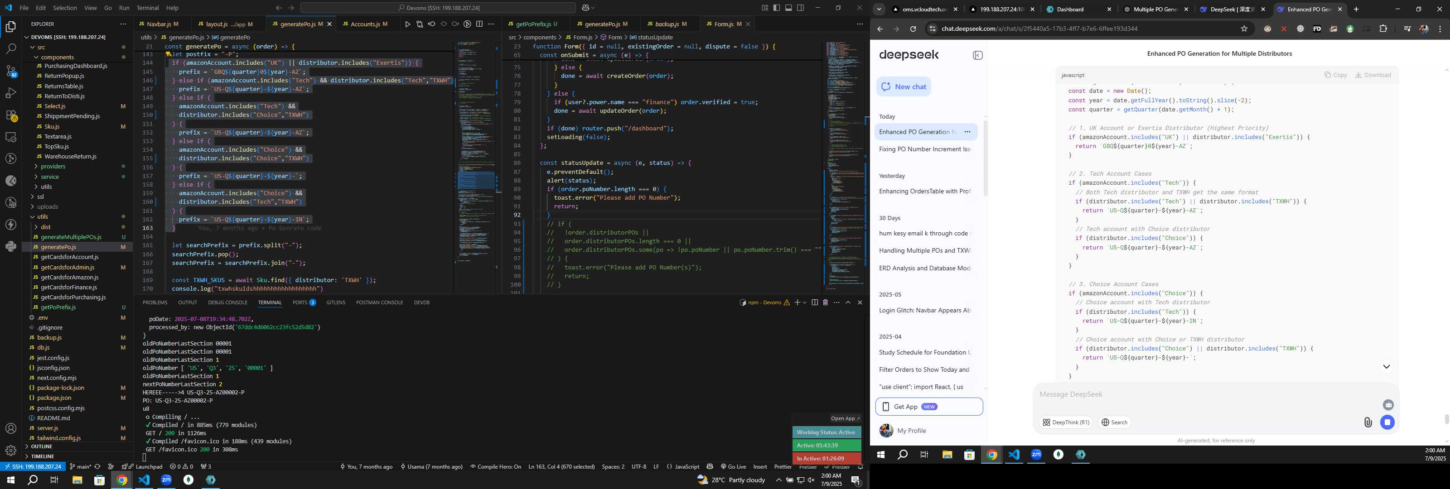Switch to the DEBUG CONSOLE panel tab

click(227, 303)
